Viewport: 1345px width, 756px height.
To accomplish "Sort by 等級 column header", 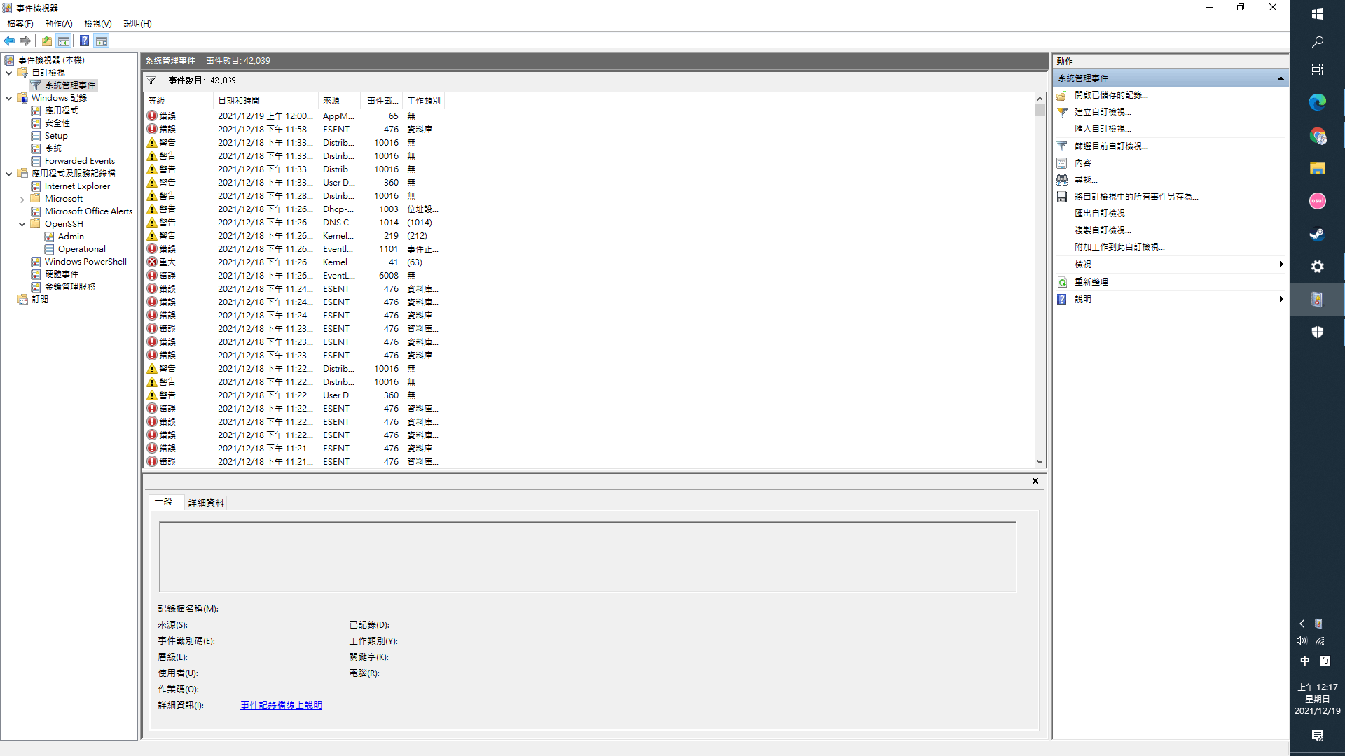I will 179,101.
